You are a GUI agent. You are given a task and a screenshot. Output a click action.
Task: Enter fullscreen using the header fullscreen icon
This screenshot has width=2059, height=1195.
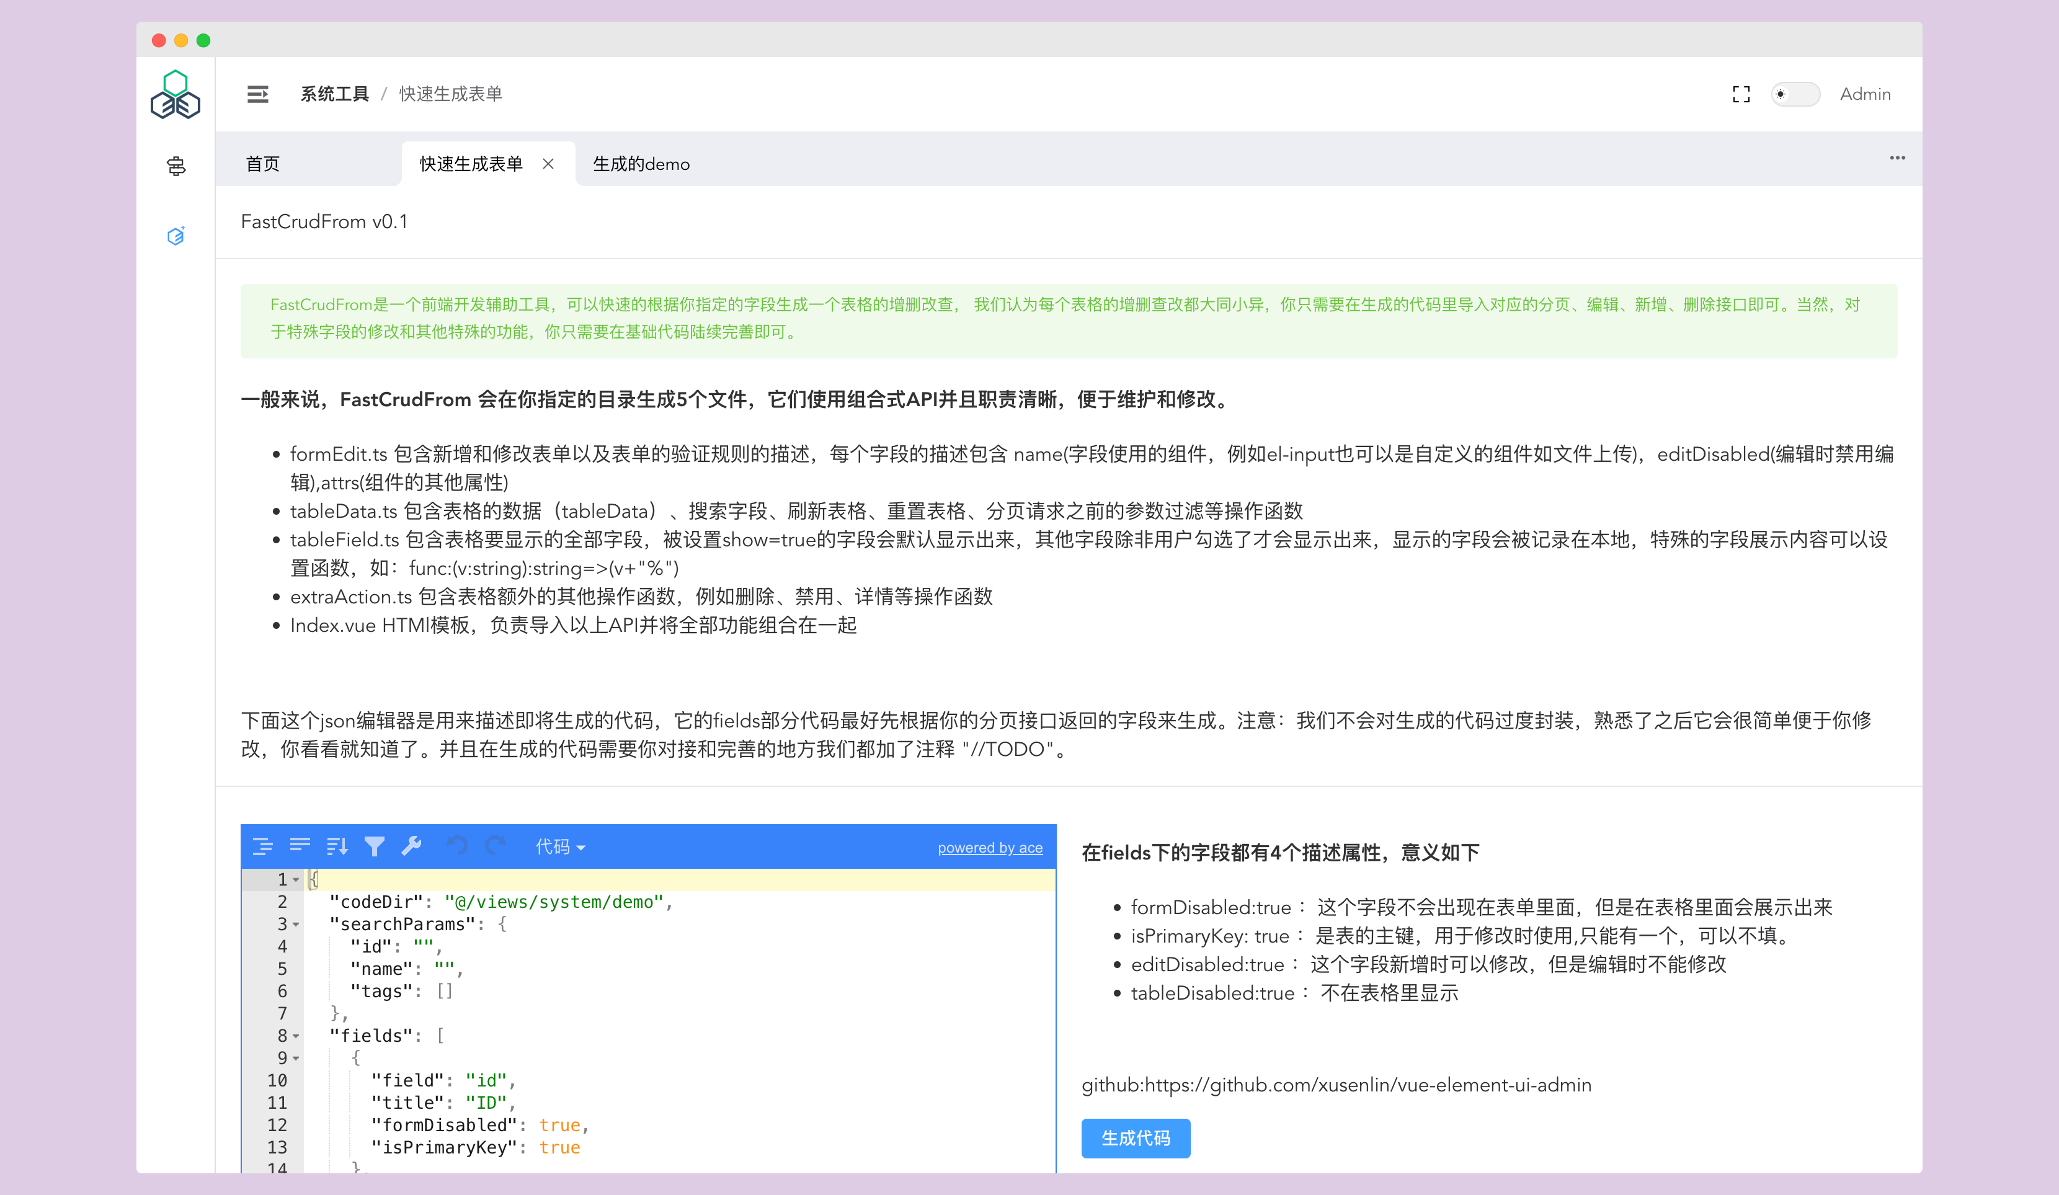(x=1741, y=95)
